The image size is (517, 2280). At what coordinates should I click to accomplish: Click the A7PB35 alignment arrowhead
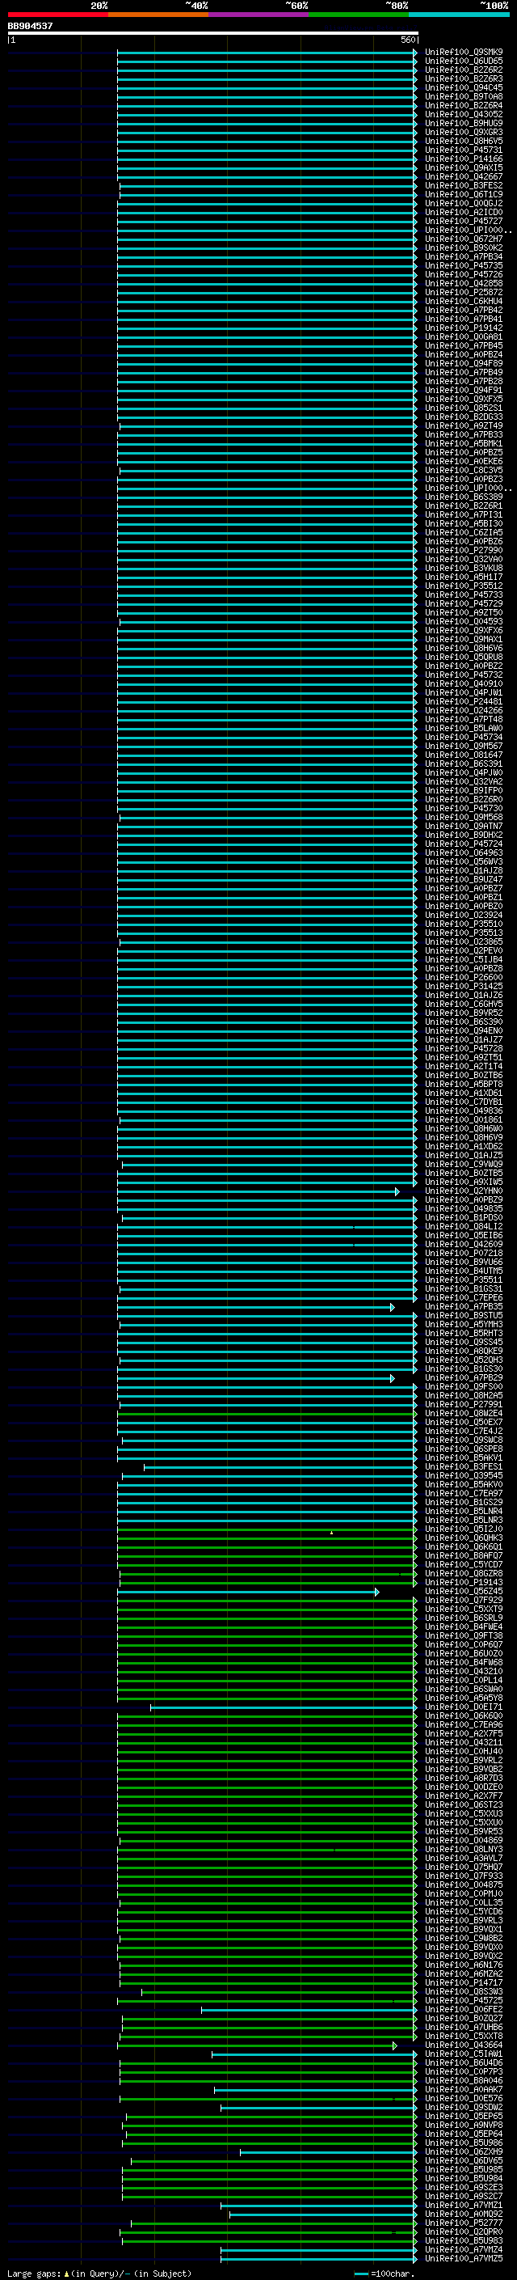point(393,1307)
